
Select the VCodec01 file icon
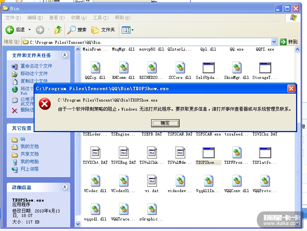point(123,181)
